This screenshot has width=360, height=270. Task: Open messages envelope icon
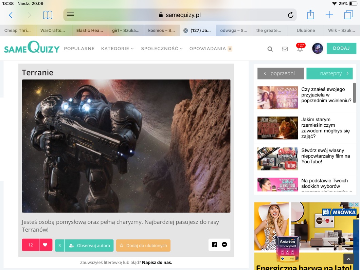click(x=285, y=49)
